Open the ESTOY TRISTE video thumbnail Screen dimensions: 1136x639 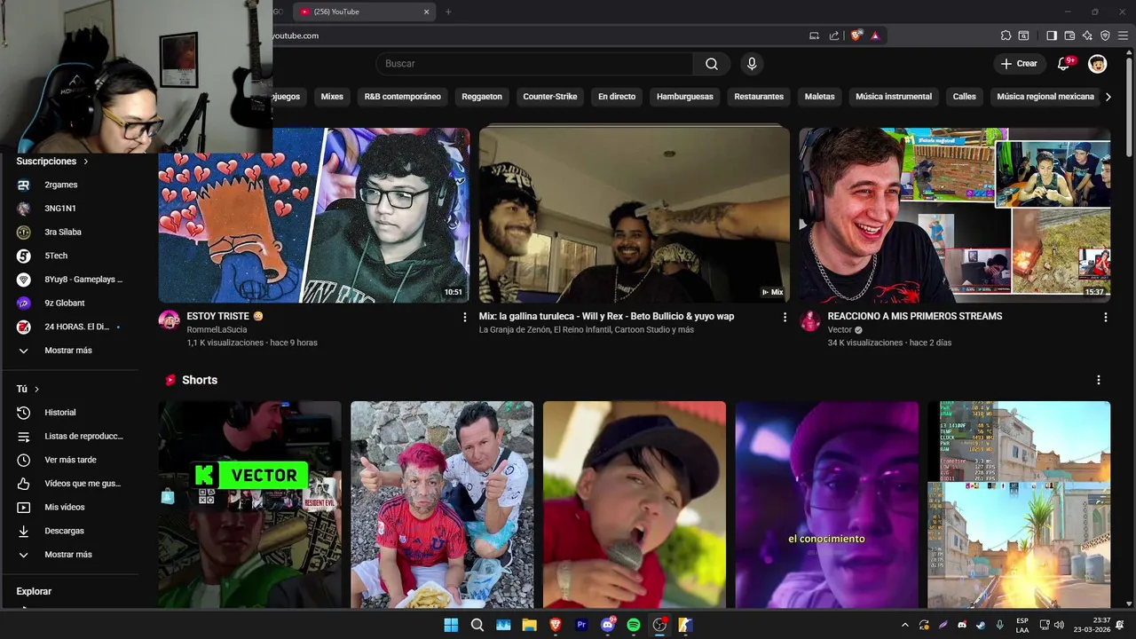(314, 216)
